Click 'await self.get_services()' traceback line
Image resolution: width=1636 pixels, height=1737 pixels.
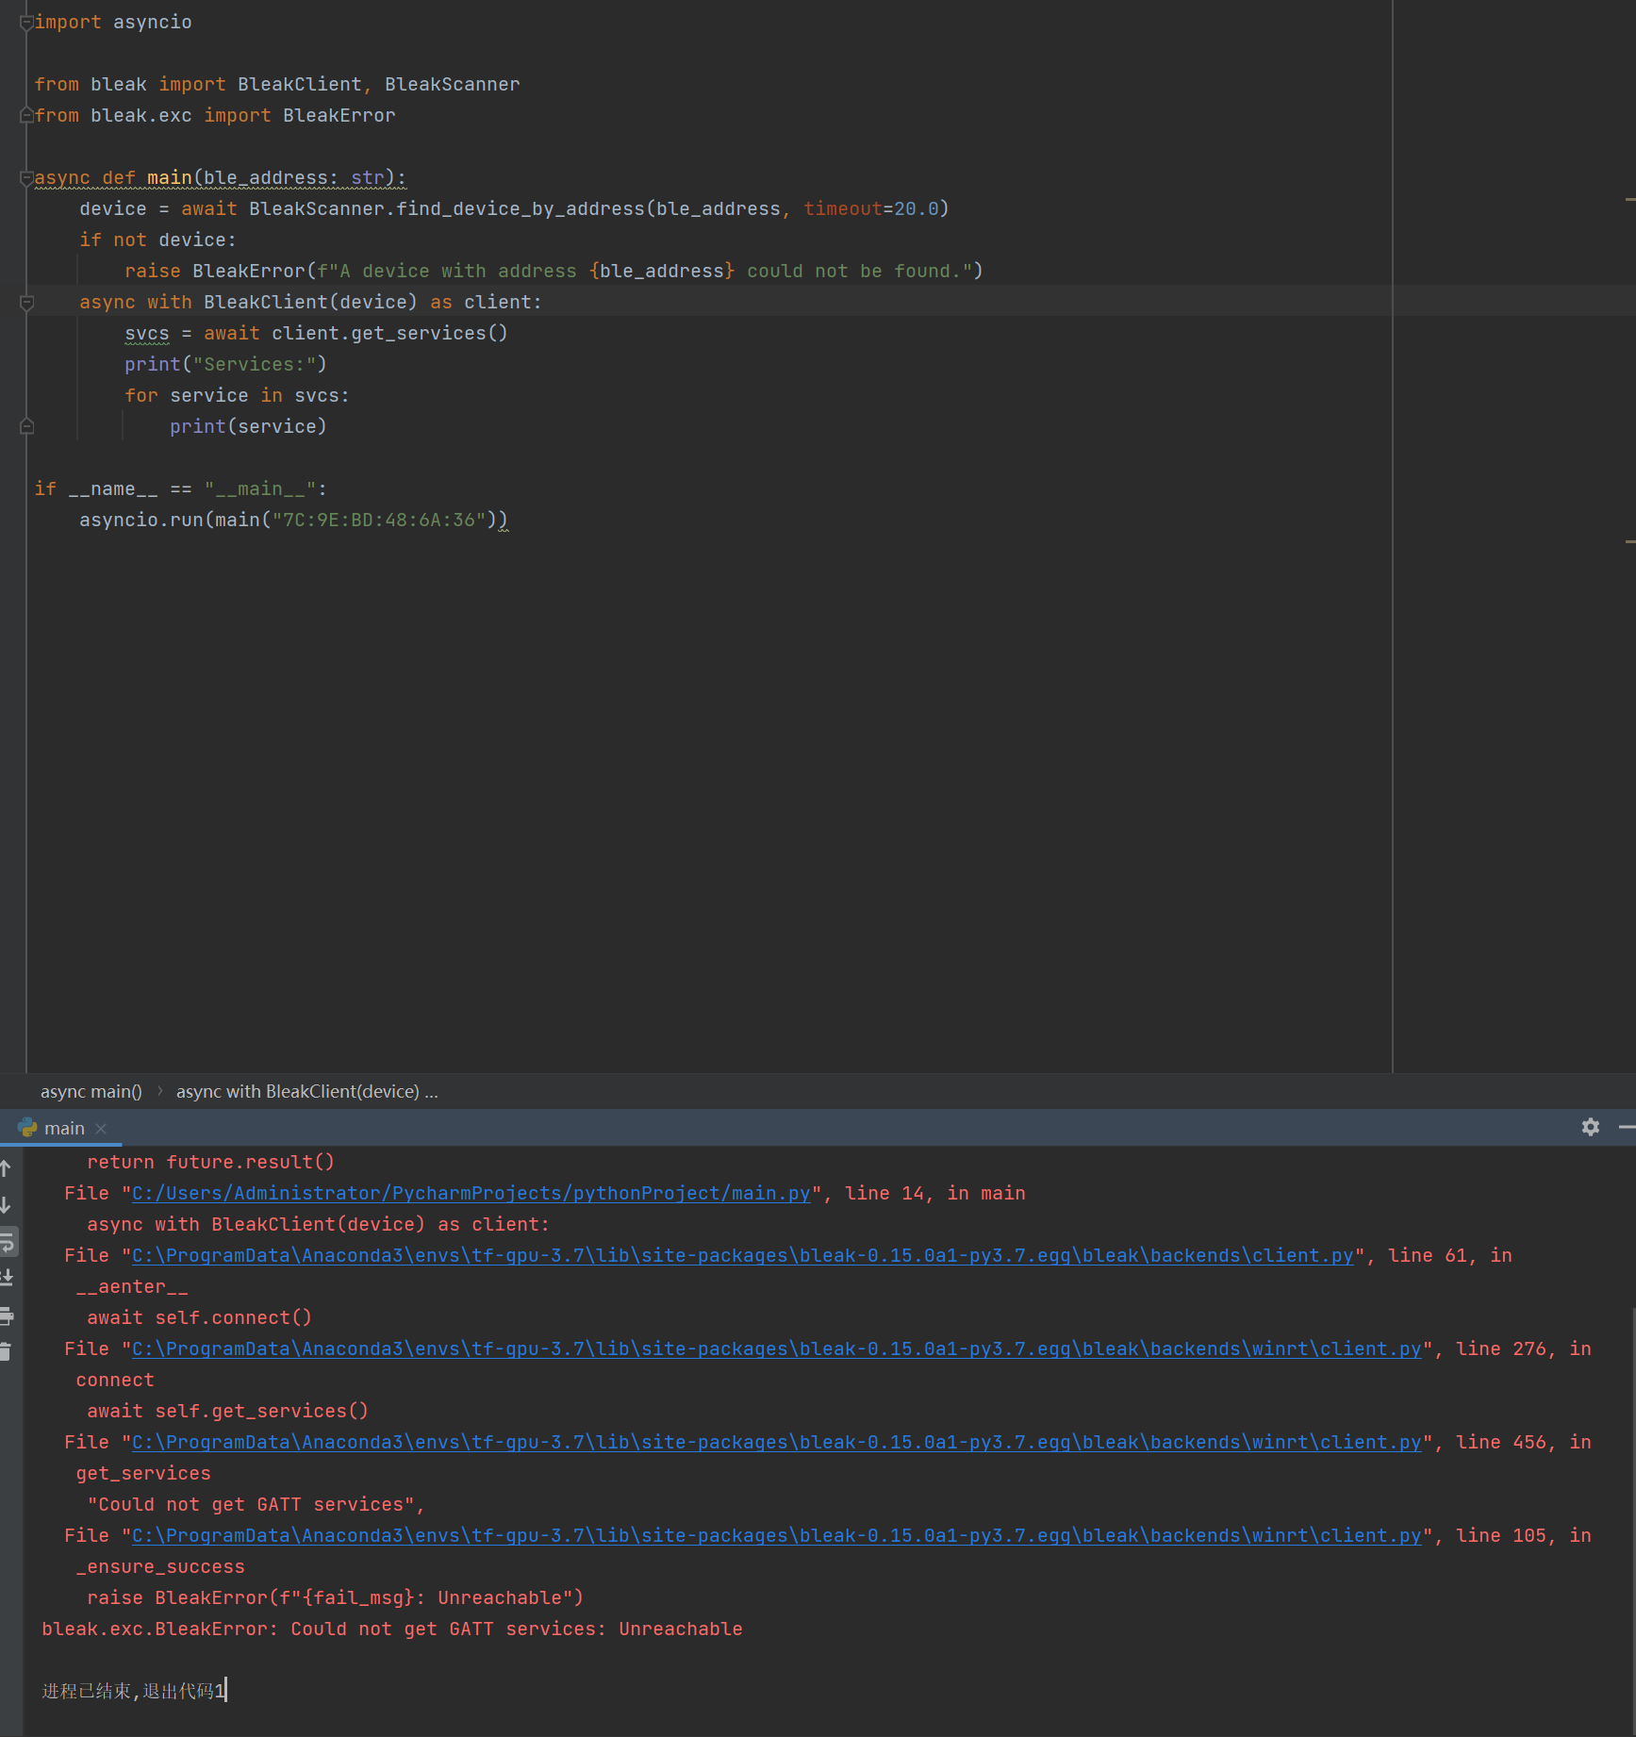[x=227, y=1411]
